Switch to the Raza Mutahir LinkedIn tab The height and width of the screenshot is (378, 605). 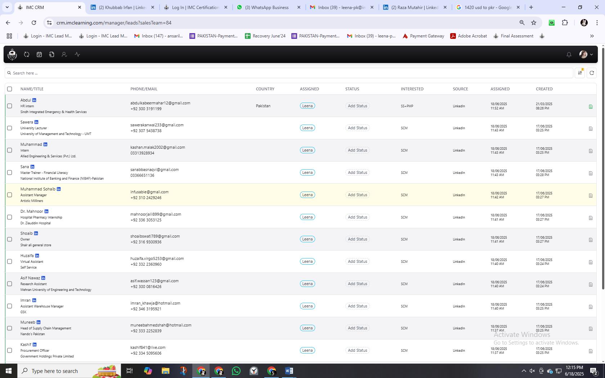coord(415,7)
